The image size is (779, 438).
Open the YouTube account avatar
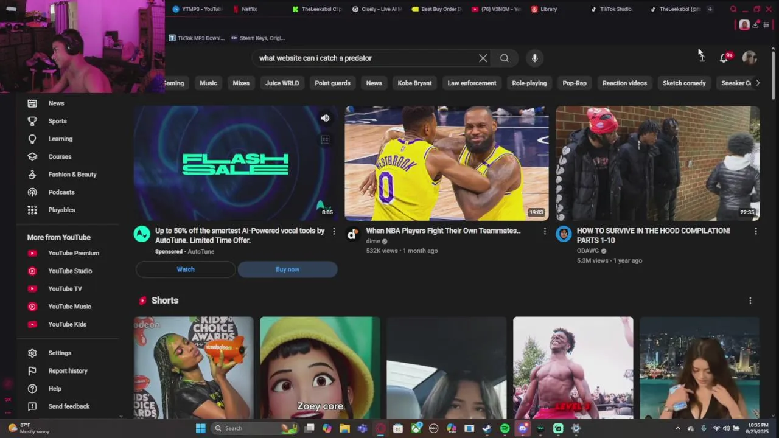tap(749, 58)
